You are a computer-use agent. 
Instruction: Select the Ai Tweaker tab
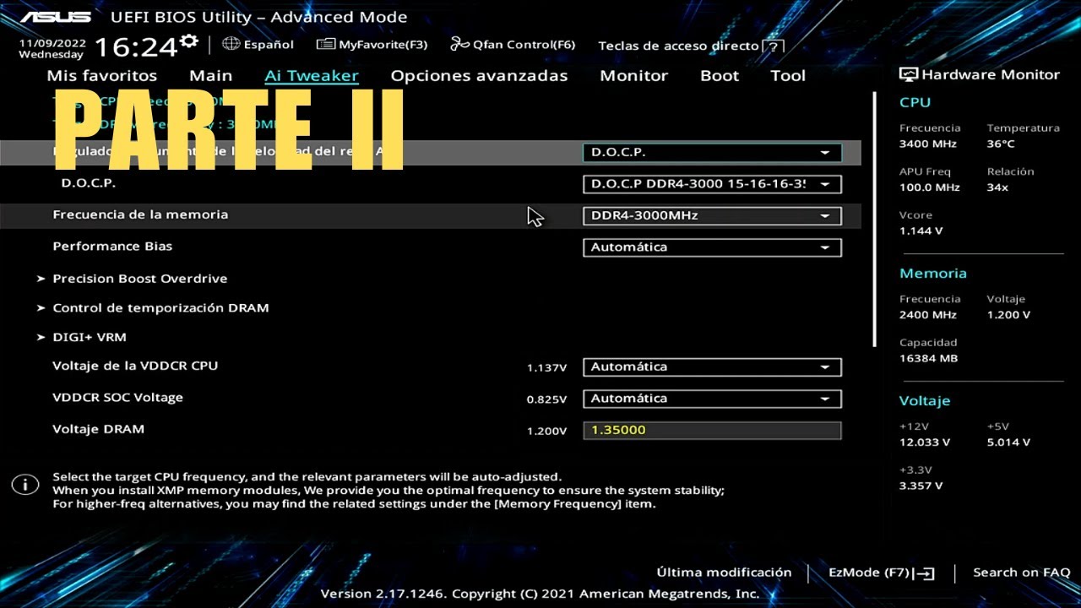[312, 75]
